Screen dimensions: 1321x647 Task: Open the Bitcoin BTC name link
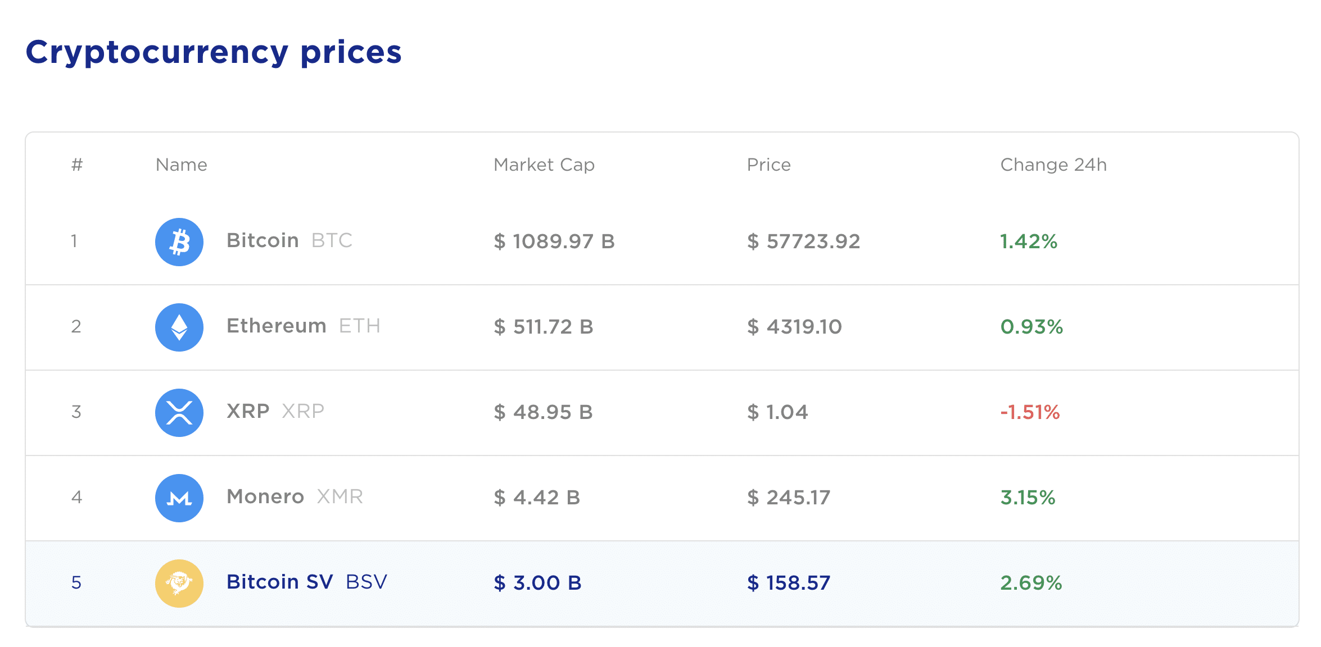(289, 240)
